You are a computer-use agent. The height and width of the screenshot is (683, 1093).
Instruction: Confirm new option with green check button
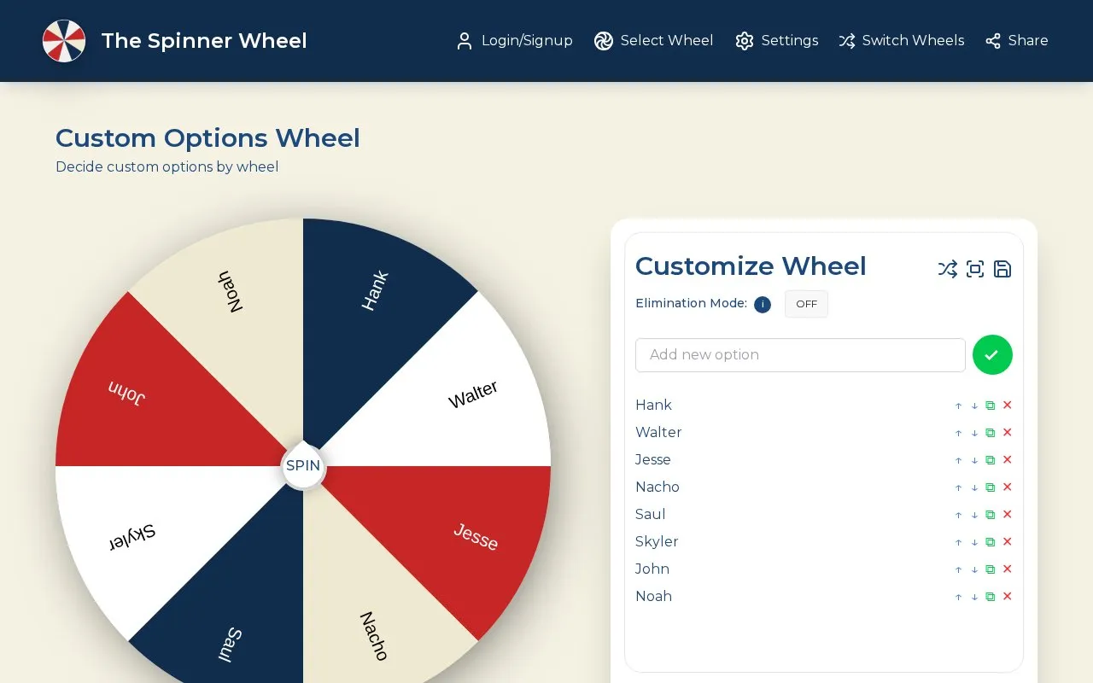[992, 354]
